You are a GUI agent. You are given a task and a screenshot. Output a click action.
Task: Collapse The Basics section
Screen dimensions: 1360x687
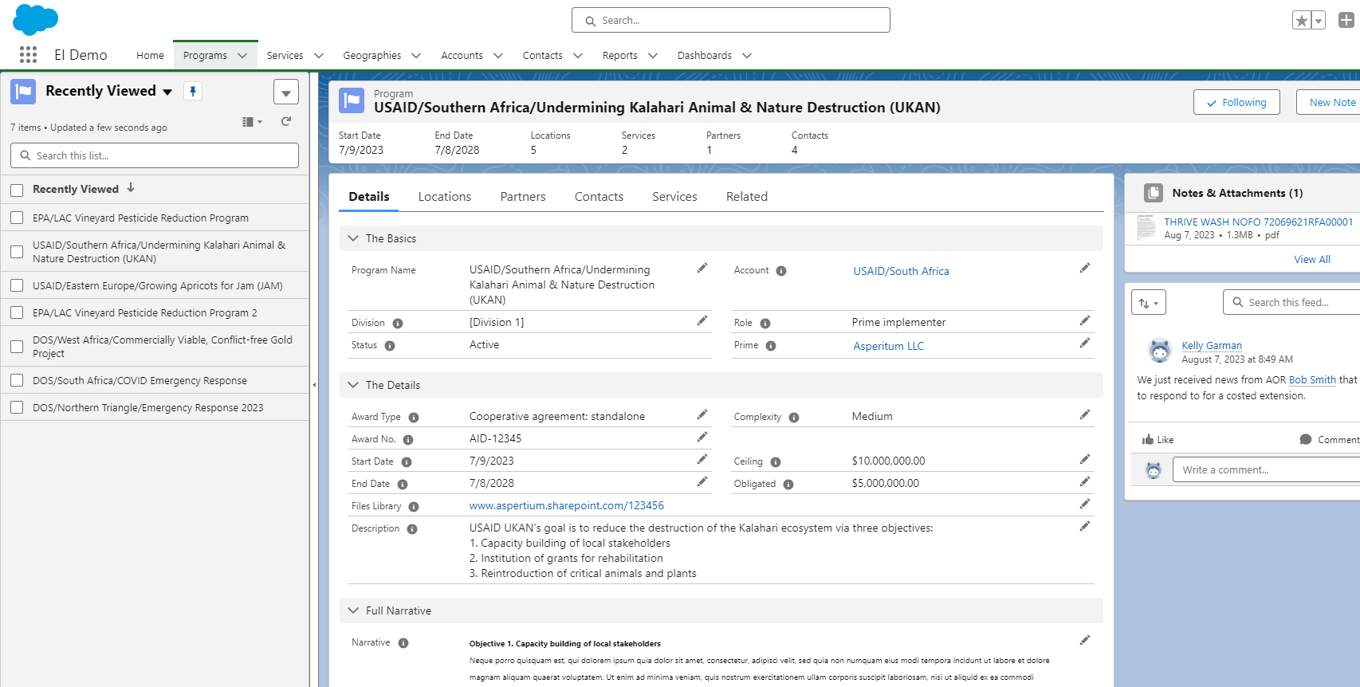[x=353, y=238]
